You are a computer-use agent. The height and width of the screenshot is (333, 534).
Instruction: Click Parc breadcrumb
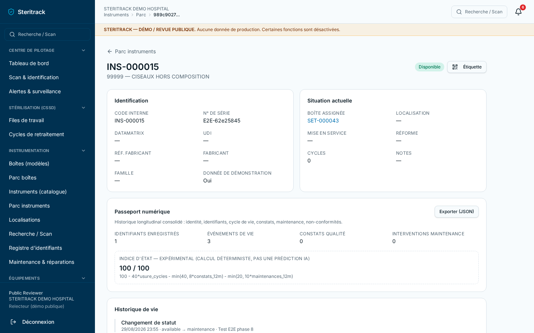(141, 15)
